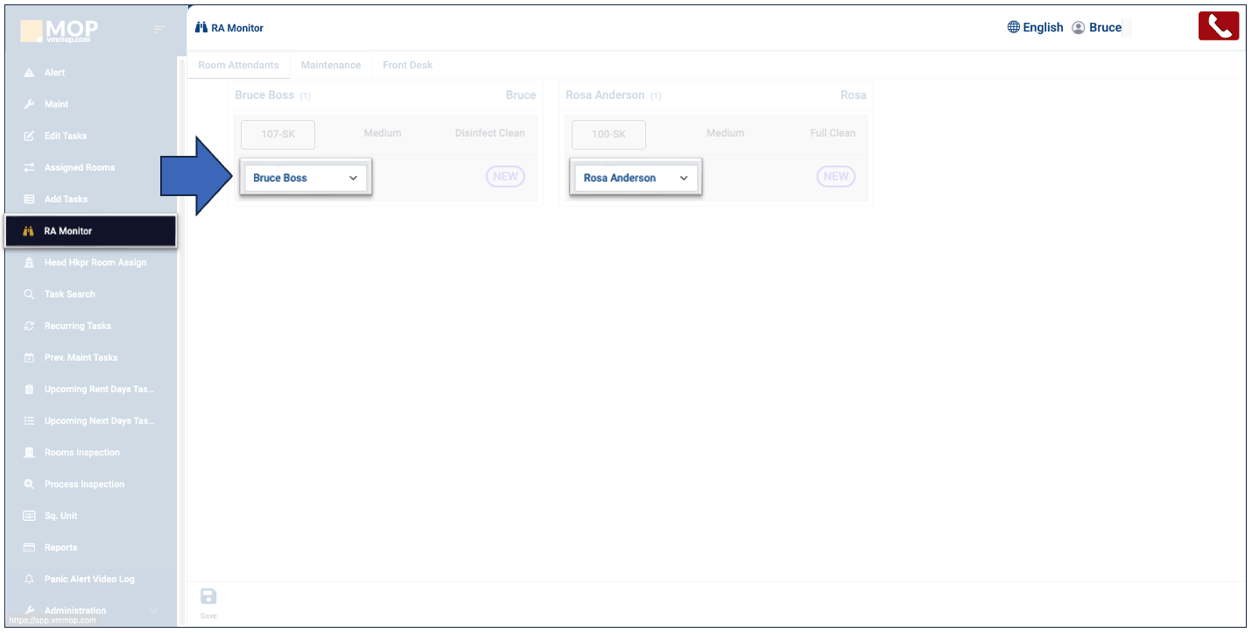Collapse sidebar using hamburger menu icon
1252x633 pixels.
(158, 30)
